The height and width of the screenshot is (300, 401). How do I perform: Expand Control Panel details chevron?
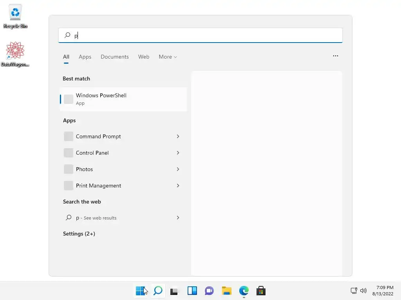tap(178, 153)
